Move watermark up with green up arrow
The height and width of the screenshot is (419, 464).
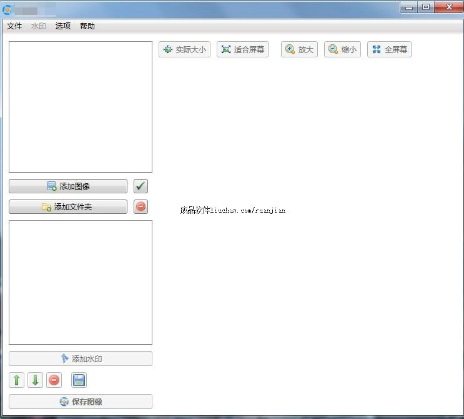click(x=17, y=380)
